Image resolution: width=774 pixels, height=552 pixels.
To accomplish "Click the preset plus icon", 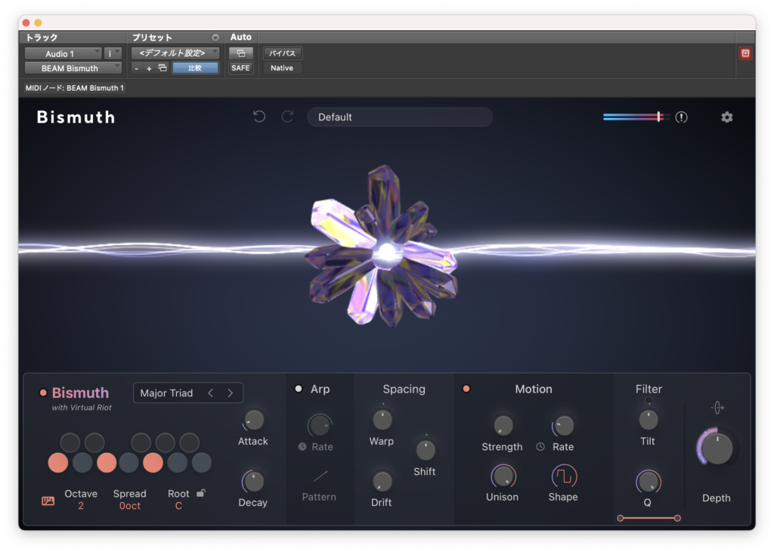I will [x=149, y=68].
